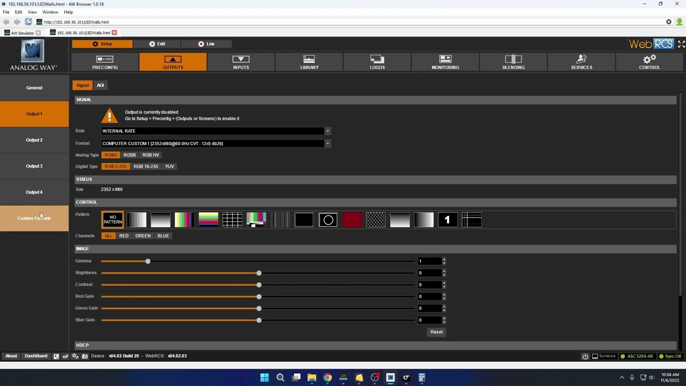This screenshot has width=686, height=386.
Task: Click the power icon in footer
Action: pyautogui.click(x=585, y=356)
